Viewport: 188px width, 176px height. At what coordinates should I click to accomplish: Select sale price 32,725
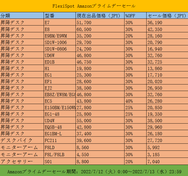[167, 62]
